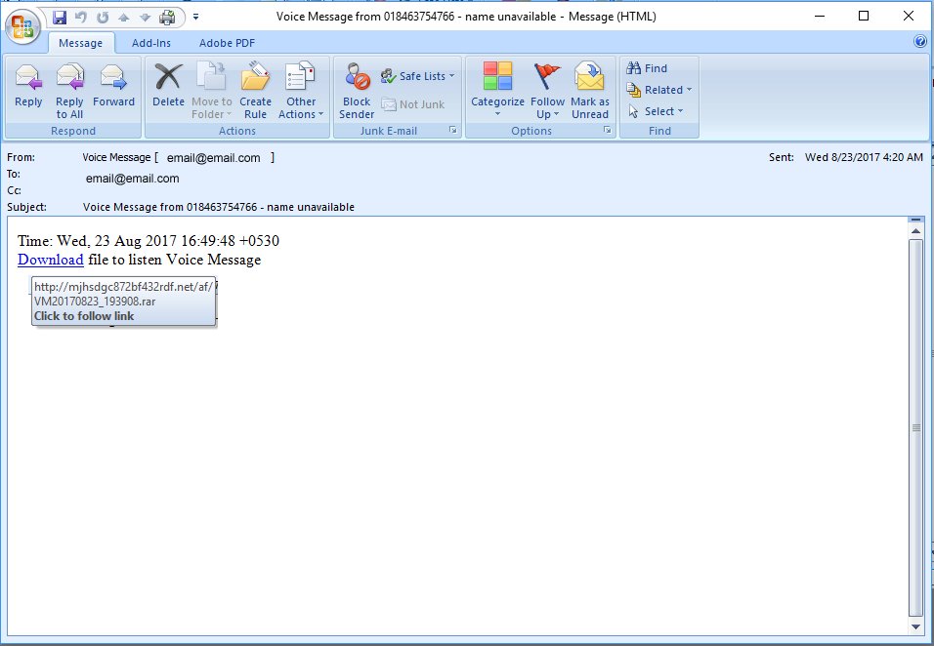Click the message body scrollbar down arrow
The width and height of the screenshot is (934, 646).
coord(916,626)
